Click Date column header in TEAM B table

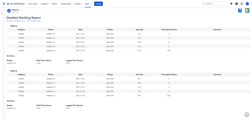[80, 75]
